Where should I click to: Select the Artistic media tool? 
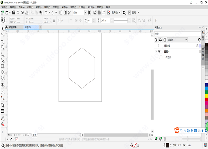pyautogui.click(x=2, y=60)
